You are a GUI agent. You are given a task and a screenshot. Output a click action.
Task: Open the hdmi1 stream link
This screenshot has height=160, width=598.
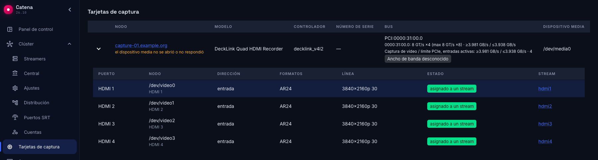(545, 89)
